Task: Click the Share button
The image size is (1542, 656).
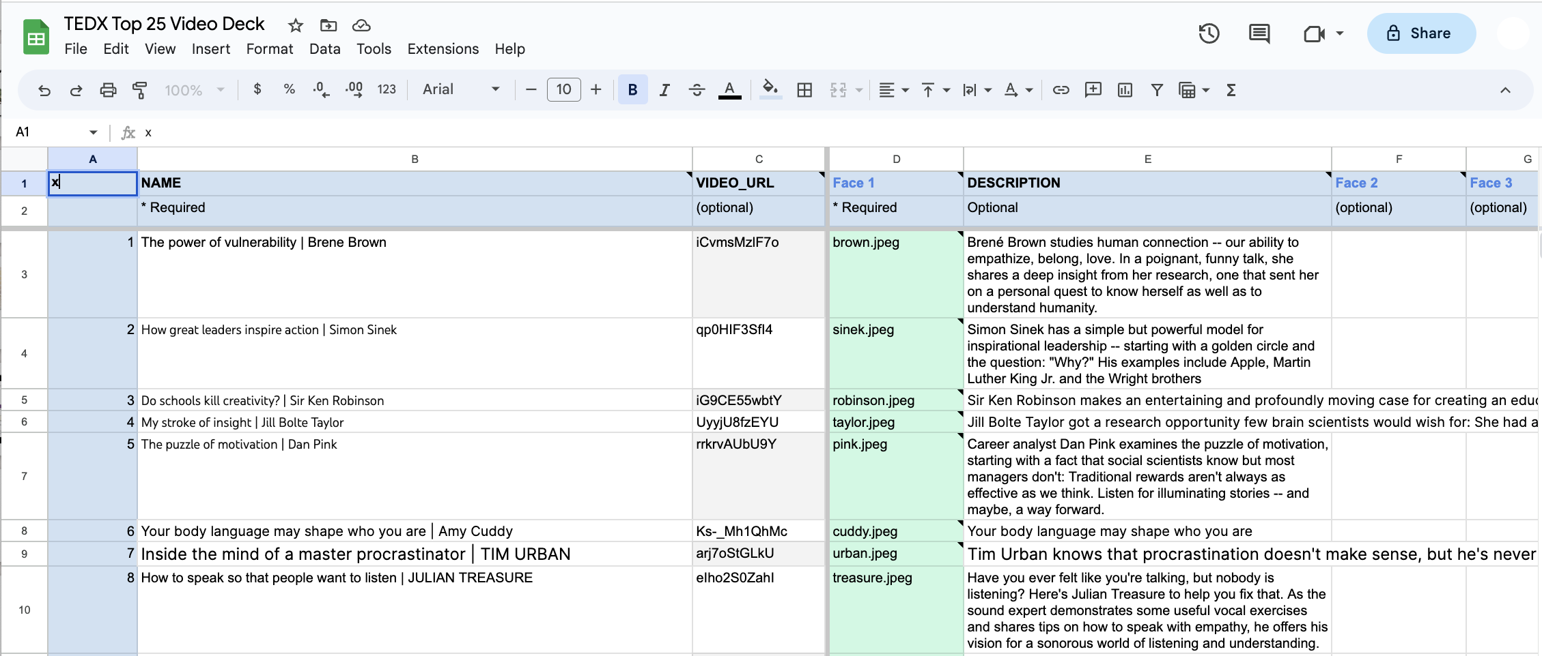Action: pos(1420,33)
